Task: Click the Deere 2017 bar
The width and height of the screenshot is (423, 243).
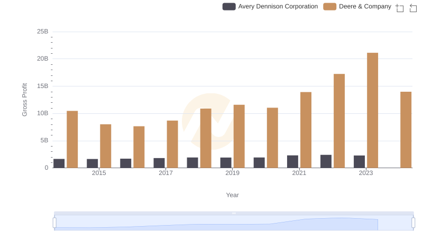Action: 172,144
